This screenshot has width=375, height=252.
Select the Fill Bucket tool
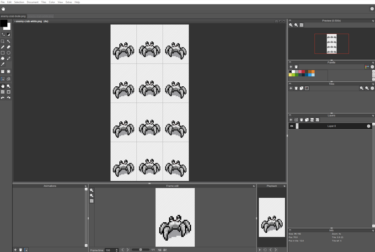3,58
